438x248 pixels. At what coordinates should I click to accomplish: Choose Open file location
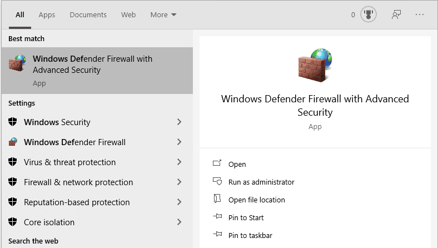coord(257,200)
